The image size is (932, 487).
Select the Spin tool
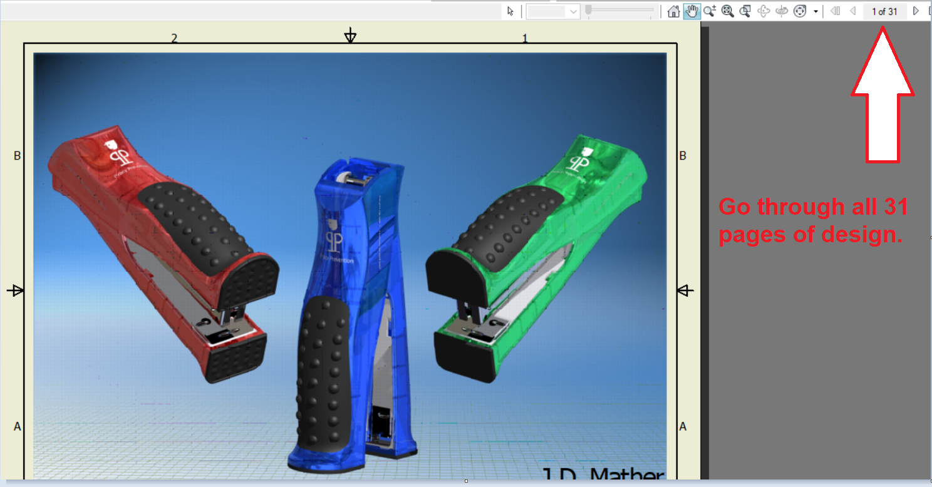pyautogui.click(x=780, y=11)
